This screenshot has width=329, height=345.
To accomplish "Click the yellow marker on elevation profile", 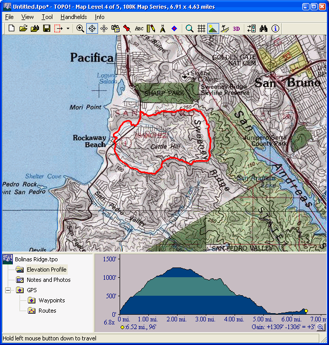I will click(x=306, y=311).
